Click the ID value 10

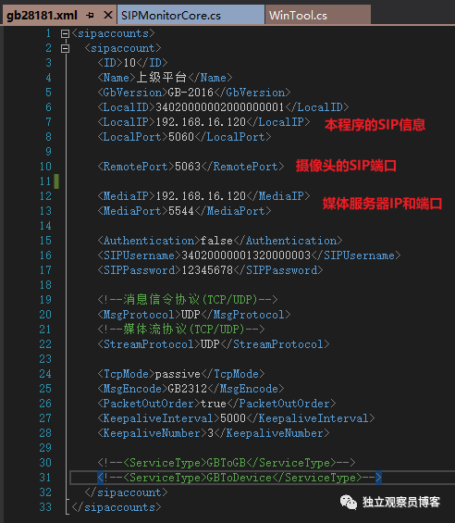coord(129,63)
